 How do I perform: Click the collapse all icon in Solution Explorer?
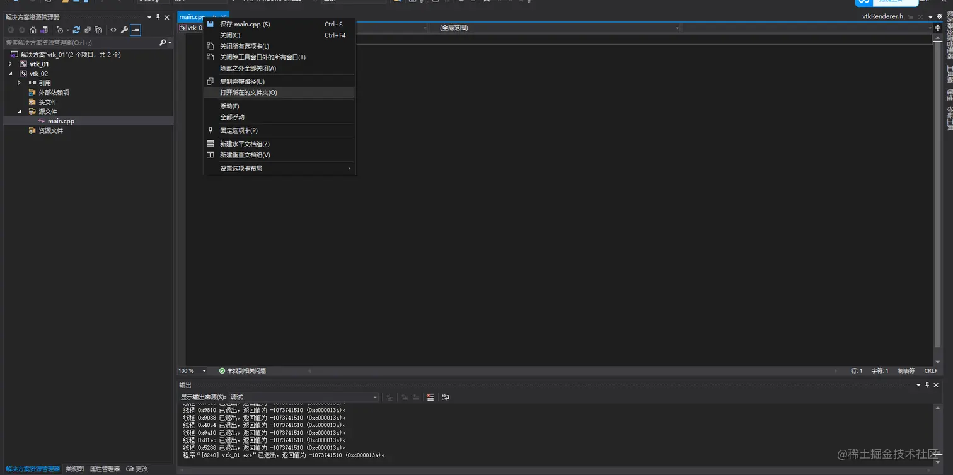click(x=88, y=30)
